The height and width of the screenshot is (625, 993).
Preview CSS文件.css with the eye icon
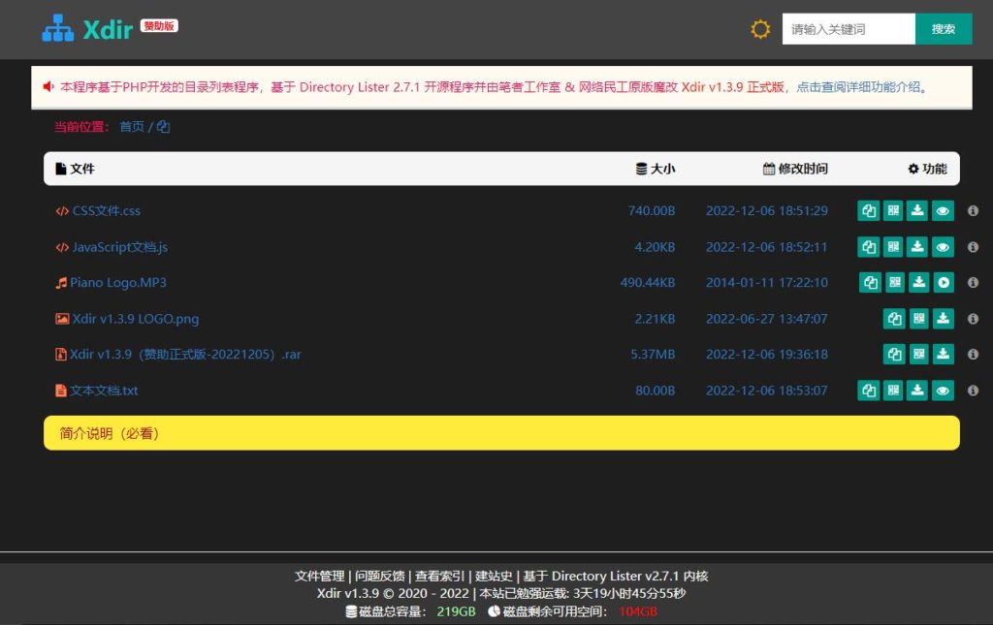(x=944, y=211)
